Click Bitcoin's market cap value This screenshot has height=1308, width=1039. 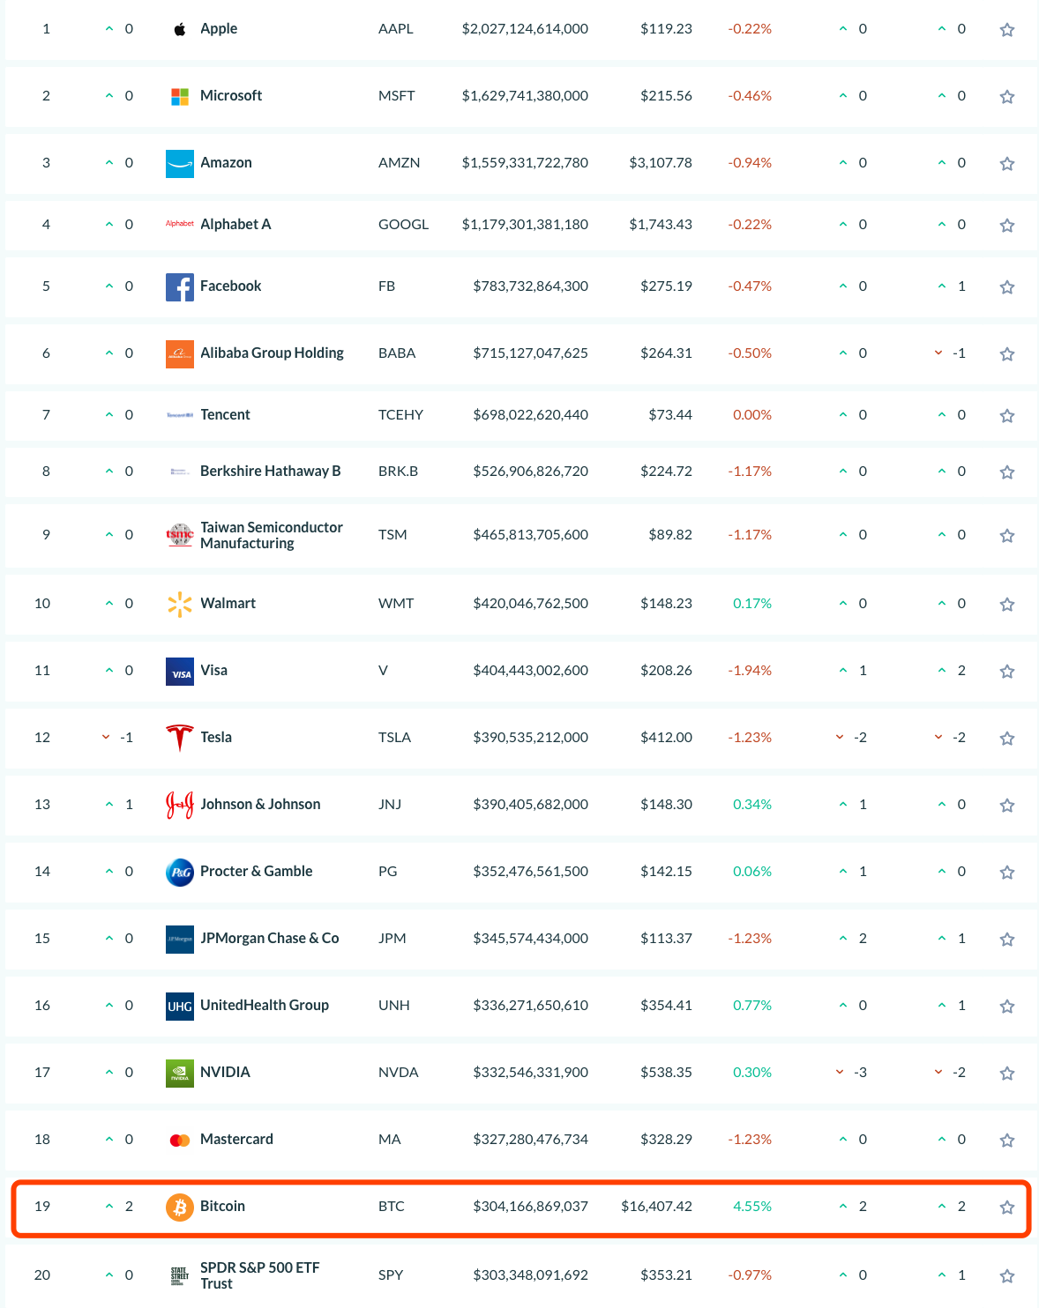(x=530, y=1206)
